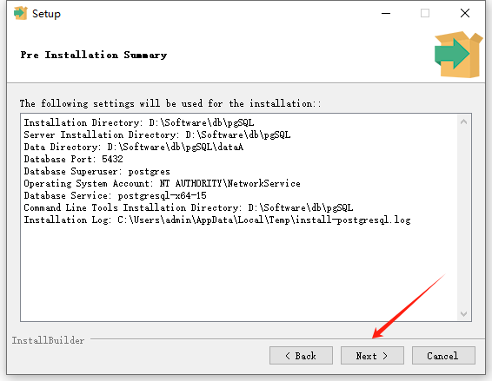This screenshot has height=381, width=492.
Task: Click the scroll up arrow in the summary box
Action: (464, 122)
